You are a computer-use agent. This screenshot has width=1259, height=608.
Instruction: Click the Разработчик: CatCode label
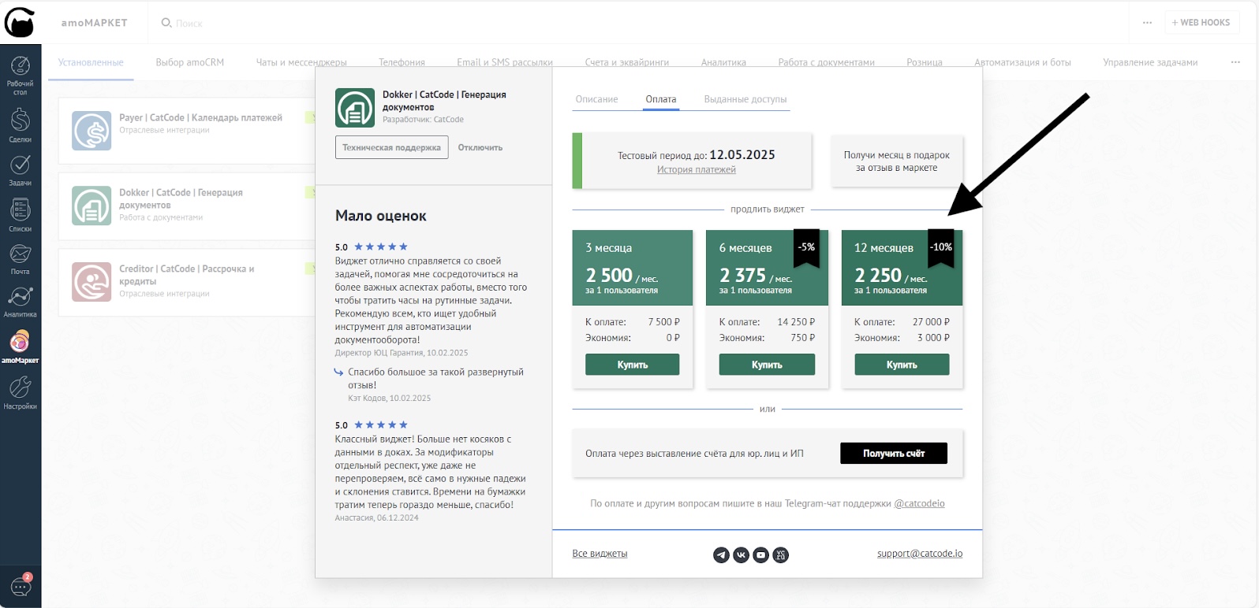pyautogui.click(x=423, y=120)
